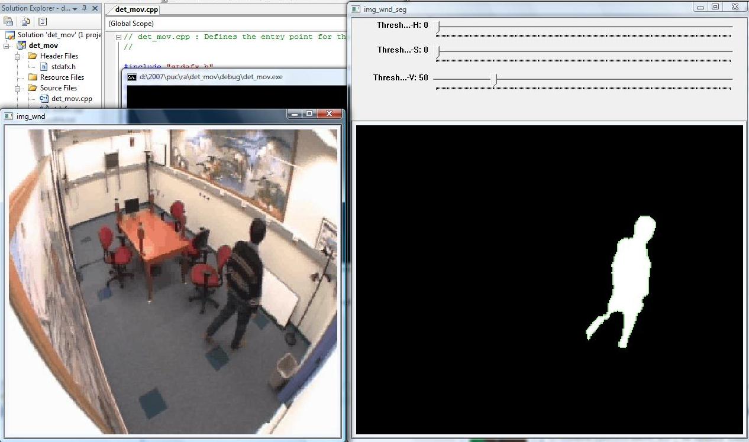Viewport: 749px width, 442px height.
Task: Click the console window icon for det_mov.exe
Action: [x=132, y=77]
